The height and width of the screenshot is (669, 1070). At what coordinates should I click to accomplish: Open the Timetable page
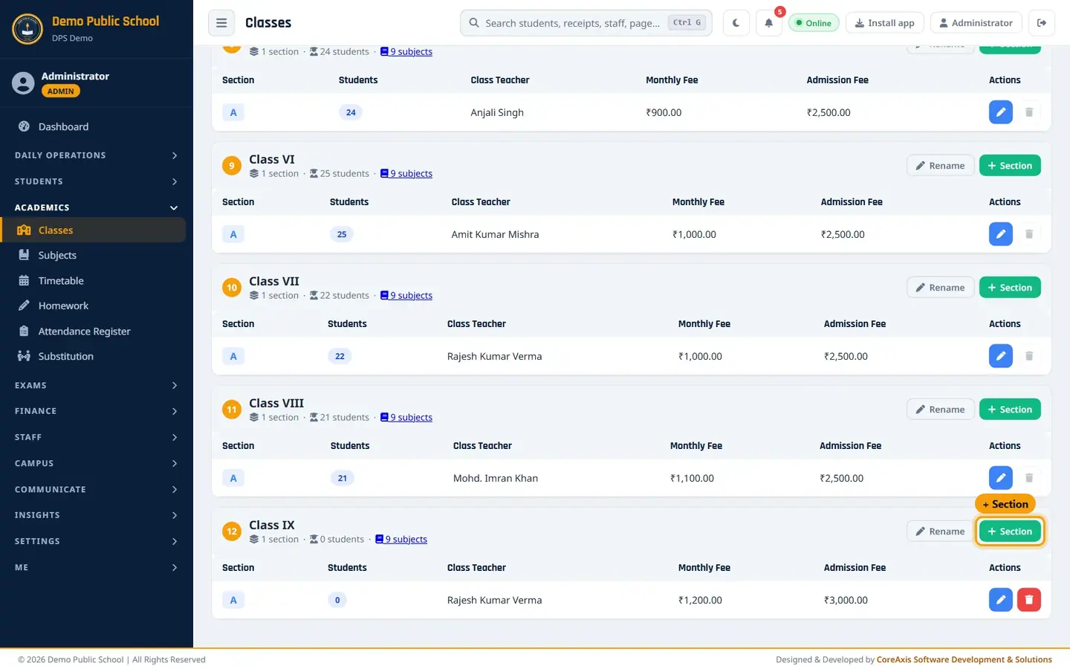click(x=94, y=281)
